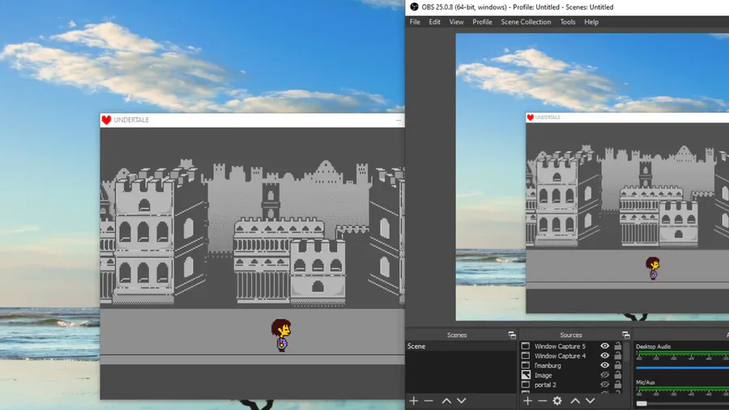Hide Window Capture 4 via eye icon
The height and width of the screenshot is (410, 729).
coord(604,356)
